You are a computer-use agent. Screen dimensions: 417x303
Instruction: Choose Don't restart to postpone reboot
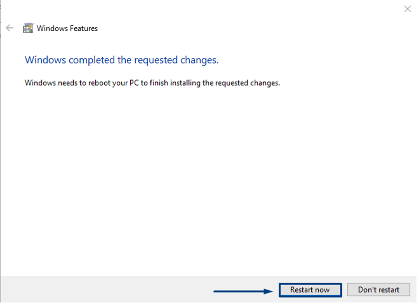[378, 289]
